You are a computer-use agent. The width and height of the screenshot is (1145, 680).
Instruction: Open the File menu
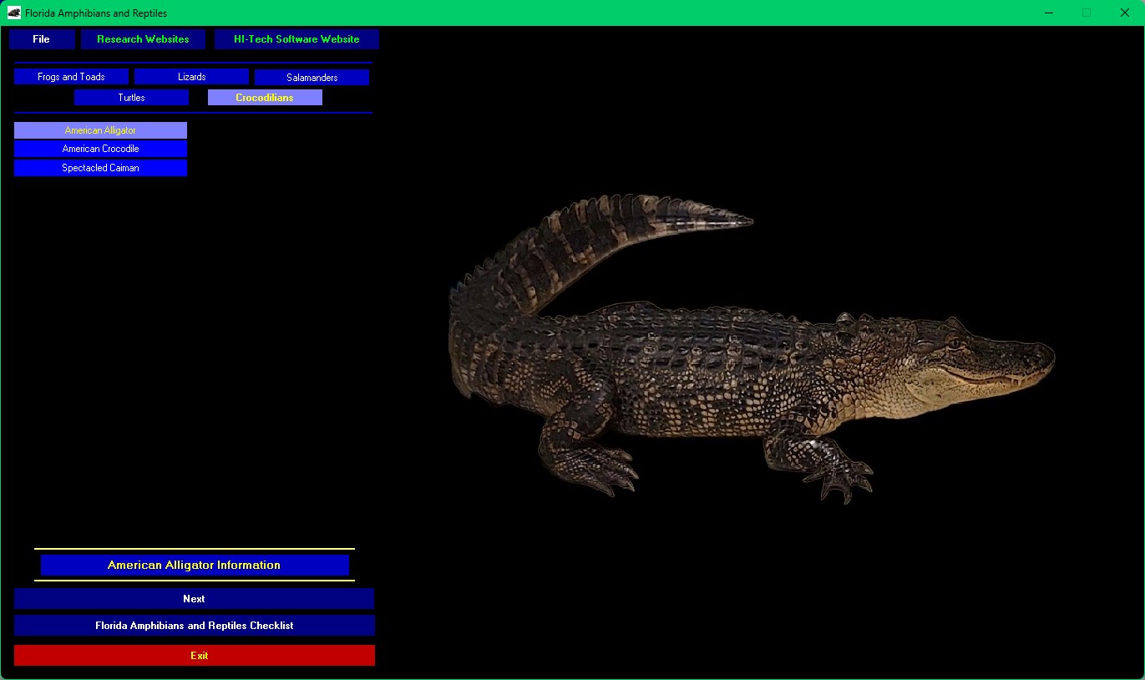point(42,39)
